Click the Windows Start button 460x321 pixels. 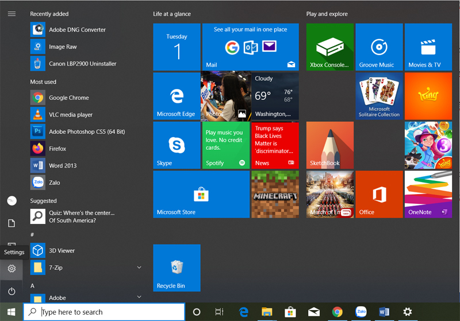tap(11, 312)
